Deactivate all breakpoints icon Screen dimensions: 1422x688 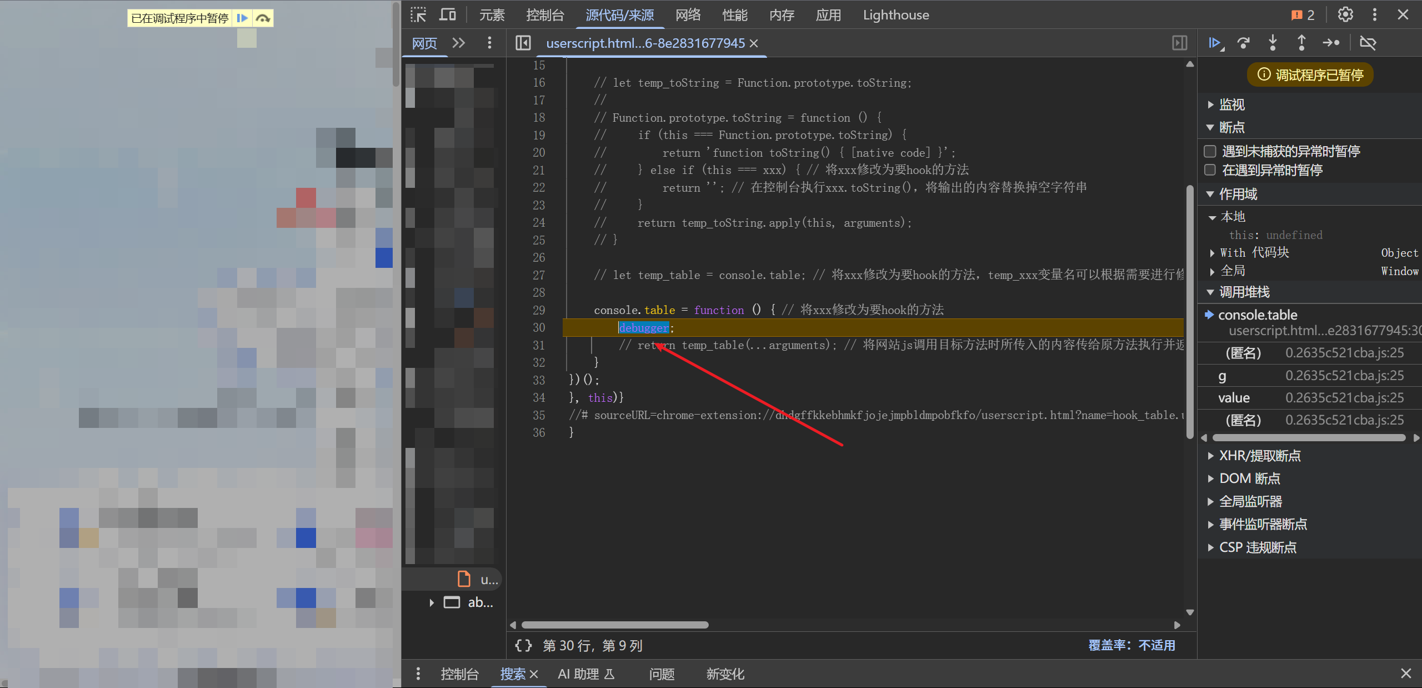(x=1368, y=43)
